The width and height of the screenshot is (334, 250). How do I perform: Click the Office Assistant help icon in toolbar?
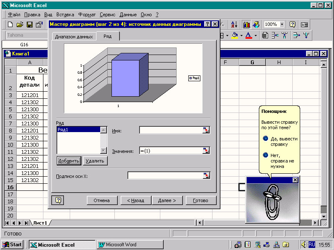click(x=293, y=25)
